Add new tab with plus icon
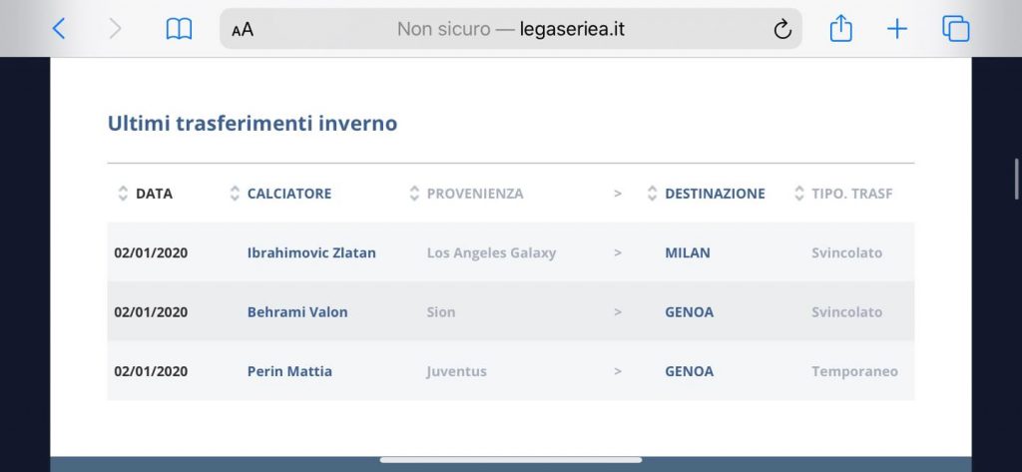The height and width of the screenshot is (472, 1022). [897, 29]
